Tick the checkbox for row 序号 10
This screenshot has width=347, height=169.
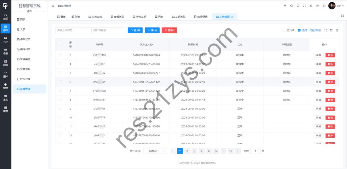pos(60,117)
